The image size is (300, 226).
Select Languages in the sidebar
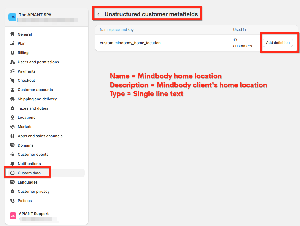coord(27,182)
